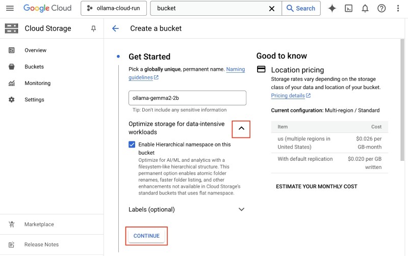408x256 pixels.
Task: Clear the search box with X
Action: 271,9
